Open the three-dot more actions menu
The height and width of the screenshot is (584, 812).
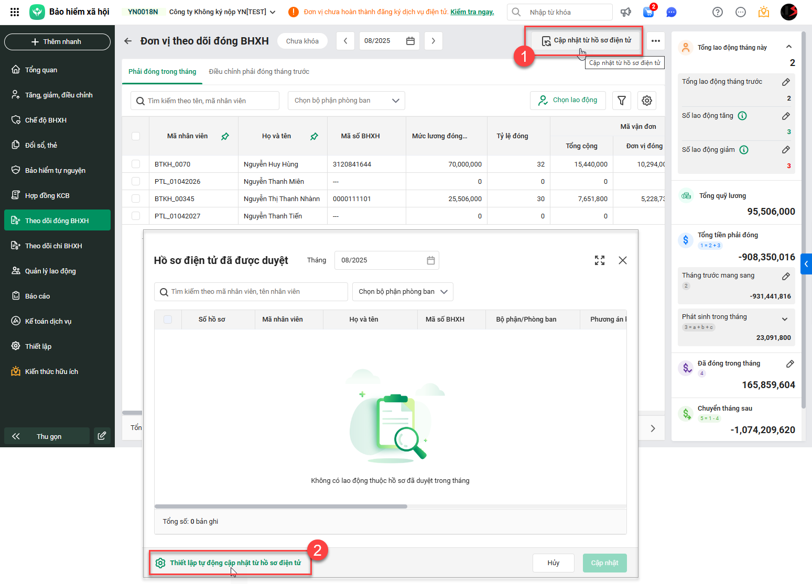point(656,41)
